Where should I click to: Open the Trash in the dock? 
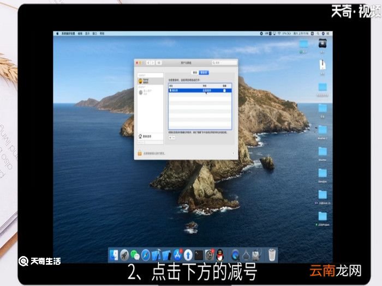(x=272, y=255)
